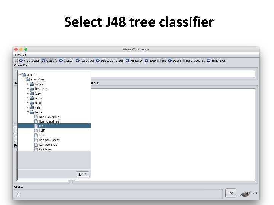Viewport: 274px width, 205px height.
Task: Click the misc folder icon
Action: click(32, 102)
